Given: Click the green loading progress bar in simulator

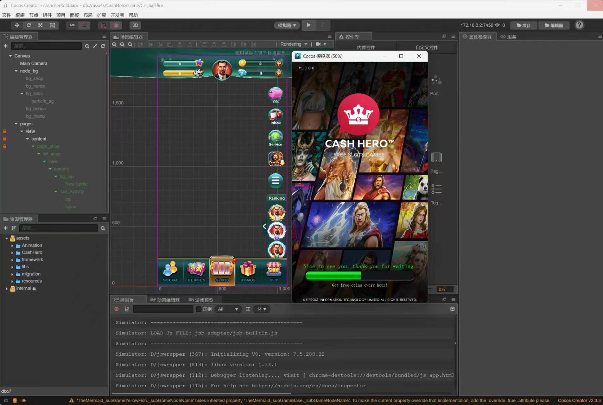Looking at the screenshot, I should coord(359,276).
